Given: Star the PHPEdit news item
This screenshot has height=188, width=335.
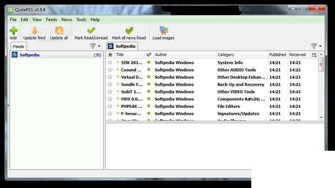Looking at the screenshot, I should point(110,106).
